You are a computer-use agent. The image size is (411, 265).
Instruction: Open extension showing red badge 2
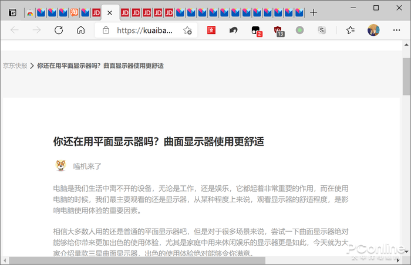[x=257, y=31]
